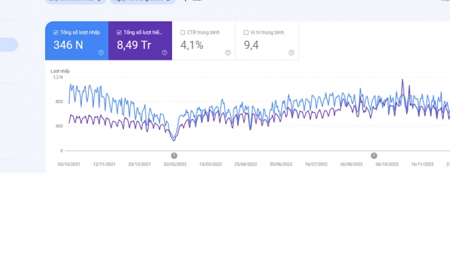Select the 8,49 Tr impressions value
The width and height of the screenshot is (450, 253).
click(x=134, y=45)
